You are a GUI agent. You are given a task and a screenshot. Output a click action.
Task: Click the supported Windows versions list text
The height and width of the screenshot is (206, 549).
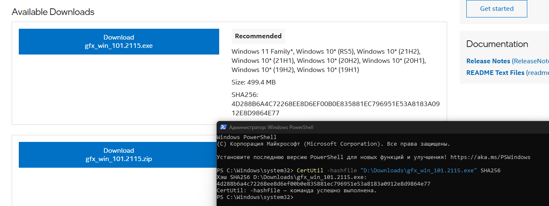[x=329, y=61]
